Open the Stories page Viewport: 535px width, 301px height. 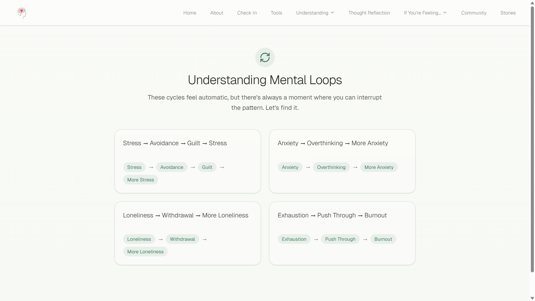508,13
